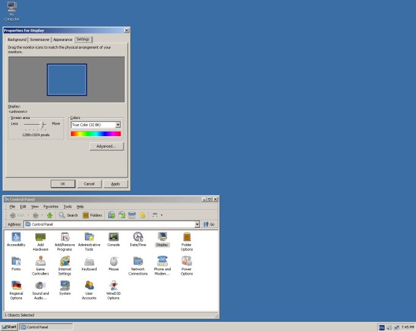
Task: Click Apply in Display properties
Action: (x=116, y=184)
